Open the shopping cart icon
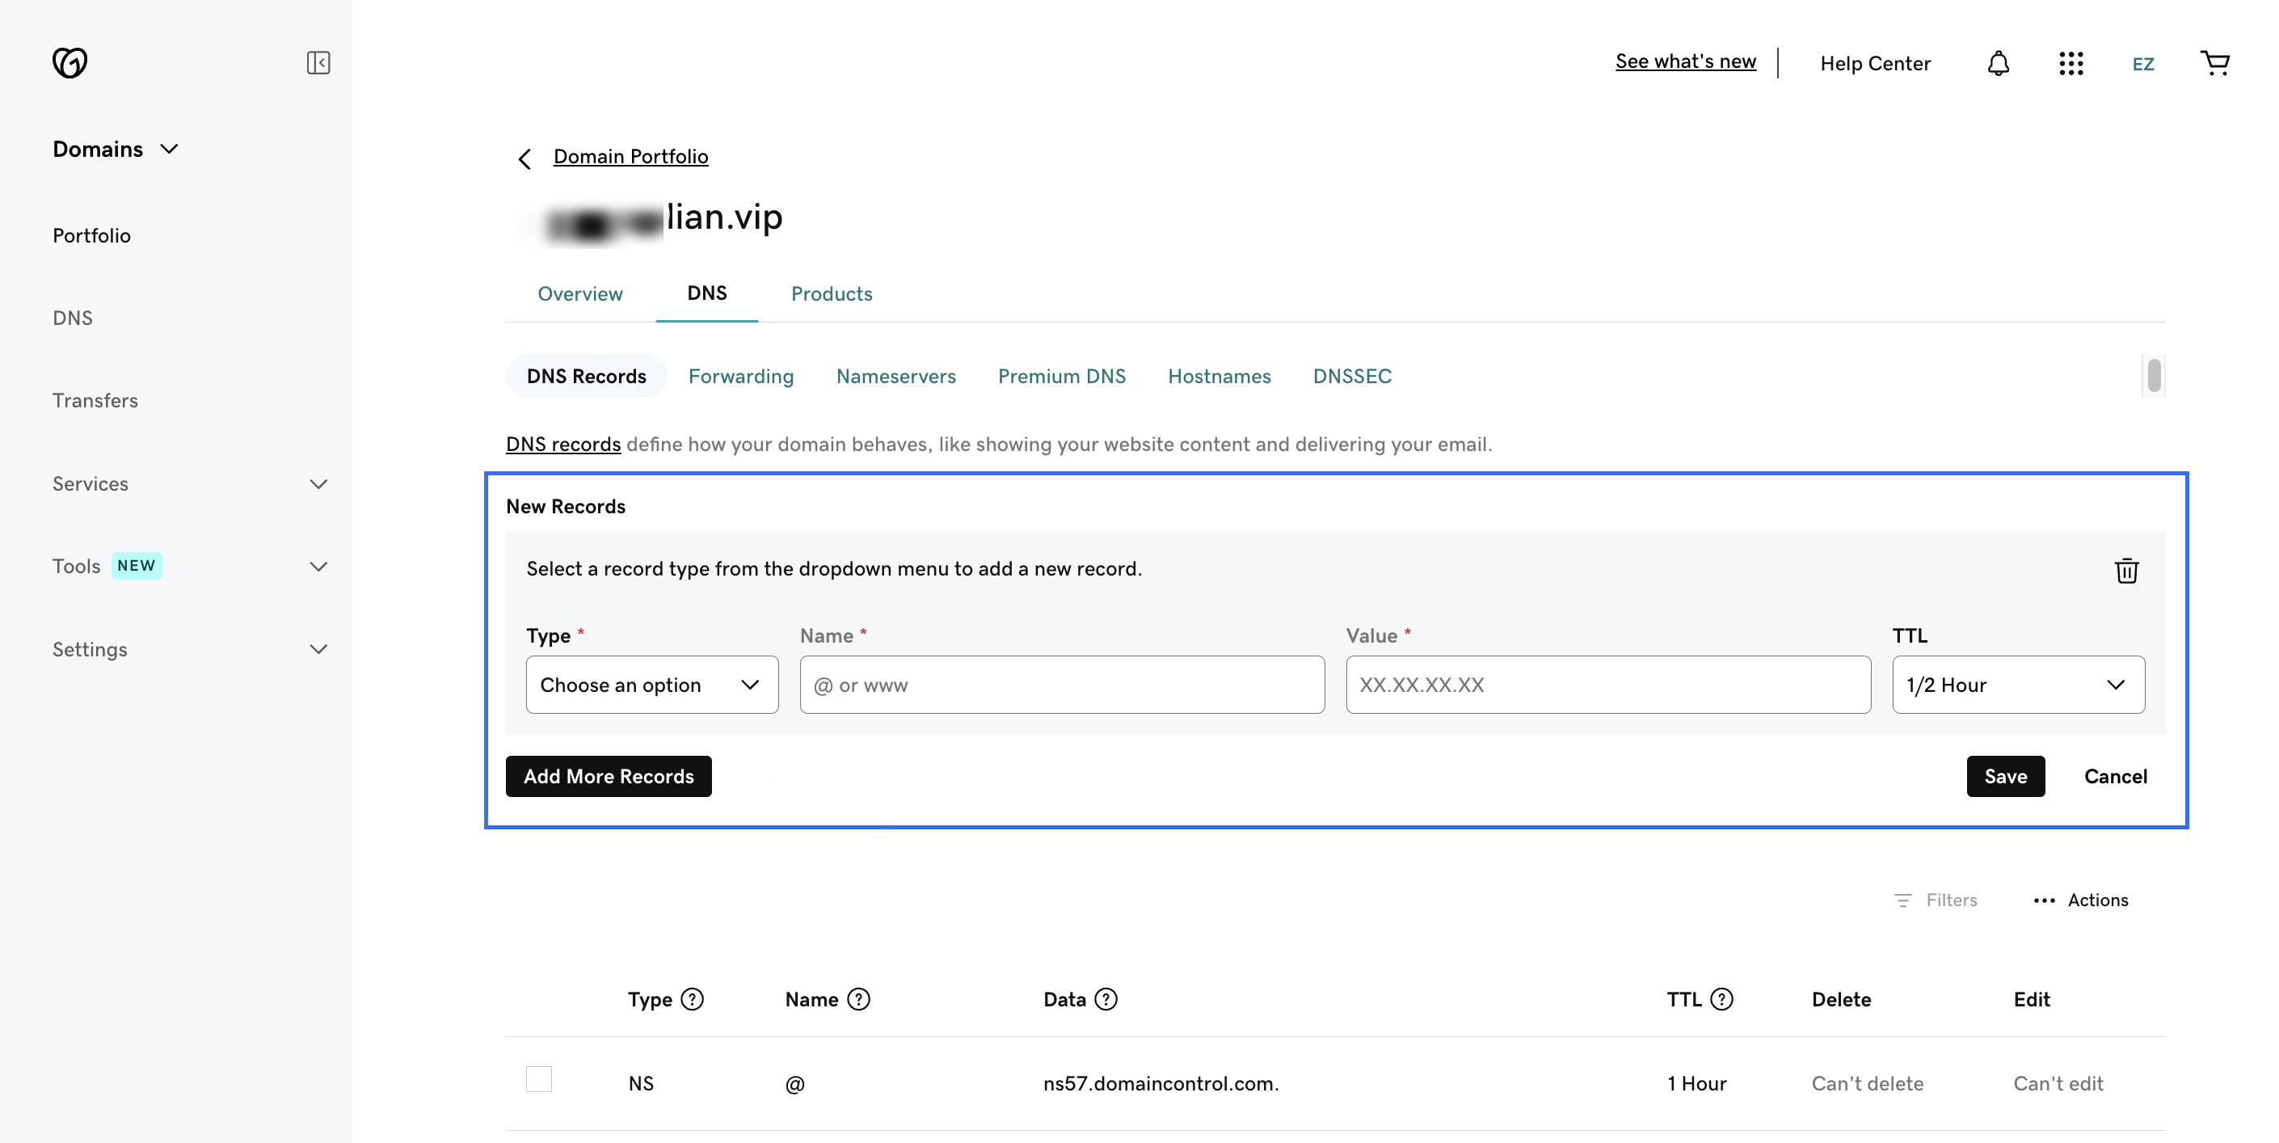 2214,63
